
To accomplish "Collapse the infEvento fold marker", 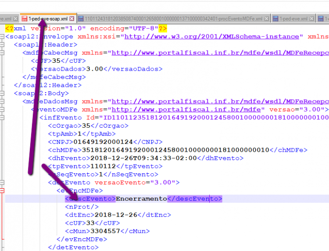I will (x=2, y=118).
